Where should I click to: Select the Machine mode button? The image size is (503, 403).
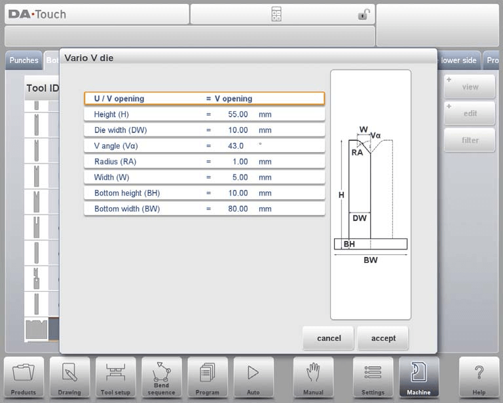[419, 377]
